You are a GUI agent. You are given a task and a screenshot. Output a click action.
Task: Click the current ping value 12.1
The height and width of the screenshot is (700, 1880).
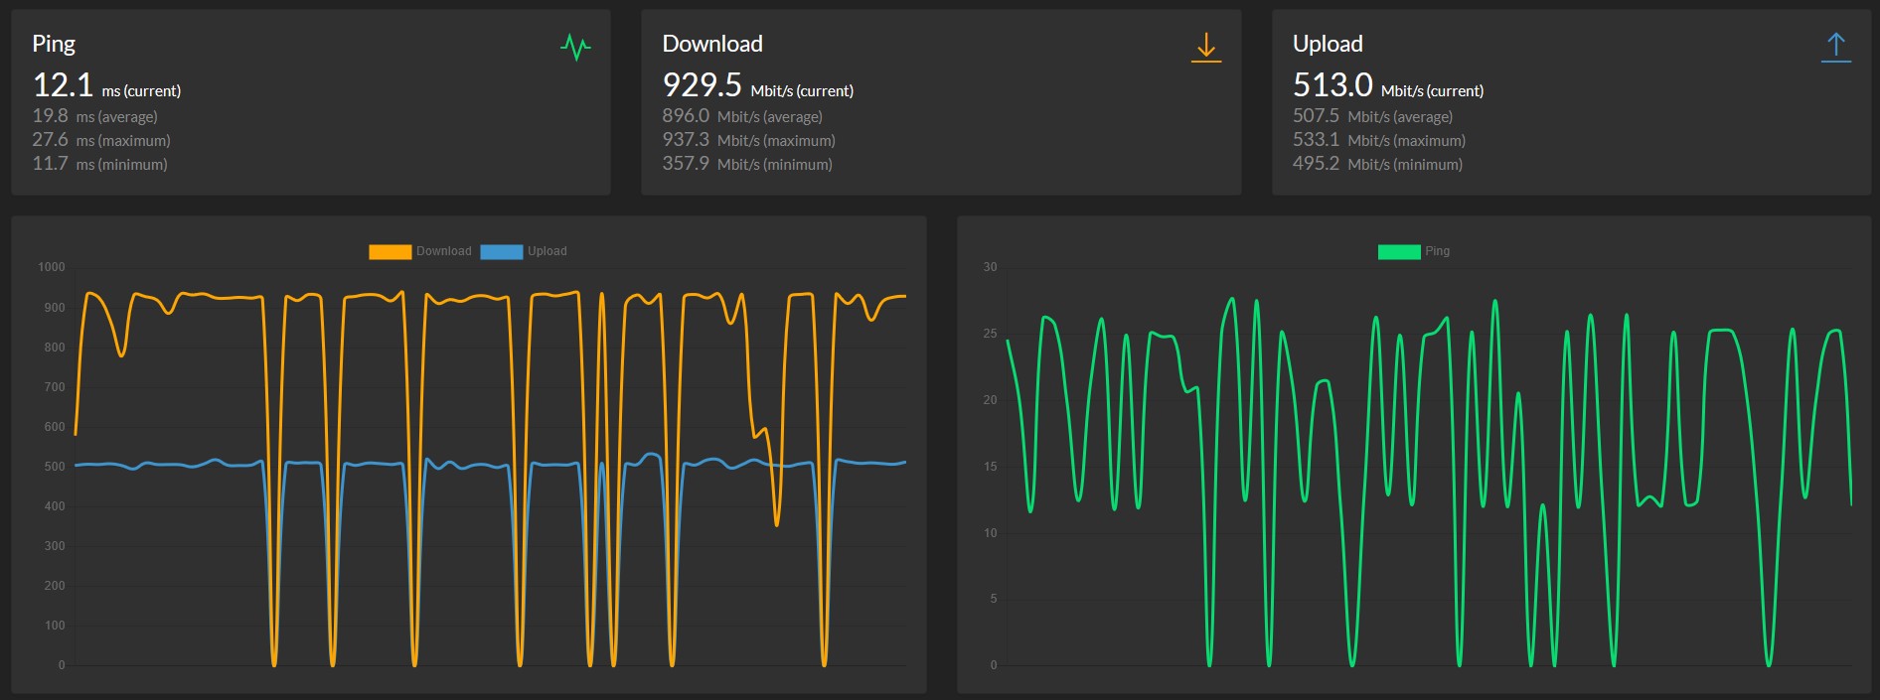pos(63,85)
